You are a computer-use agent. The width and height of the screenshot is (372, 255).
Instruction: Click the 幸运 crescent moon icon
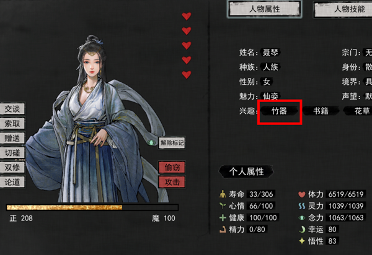(x=302, y=229)
